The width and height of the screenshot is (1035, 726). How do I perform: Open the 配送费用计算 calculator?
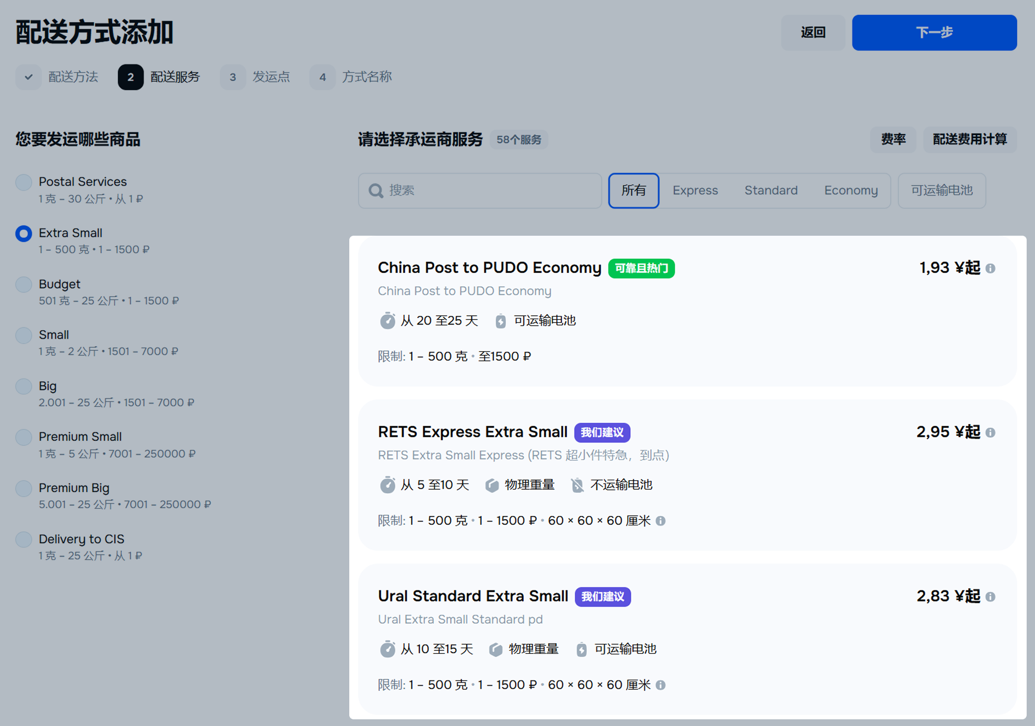tap(969, 140)
